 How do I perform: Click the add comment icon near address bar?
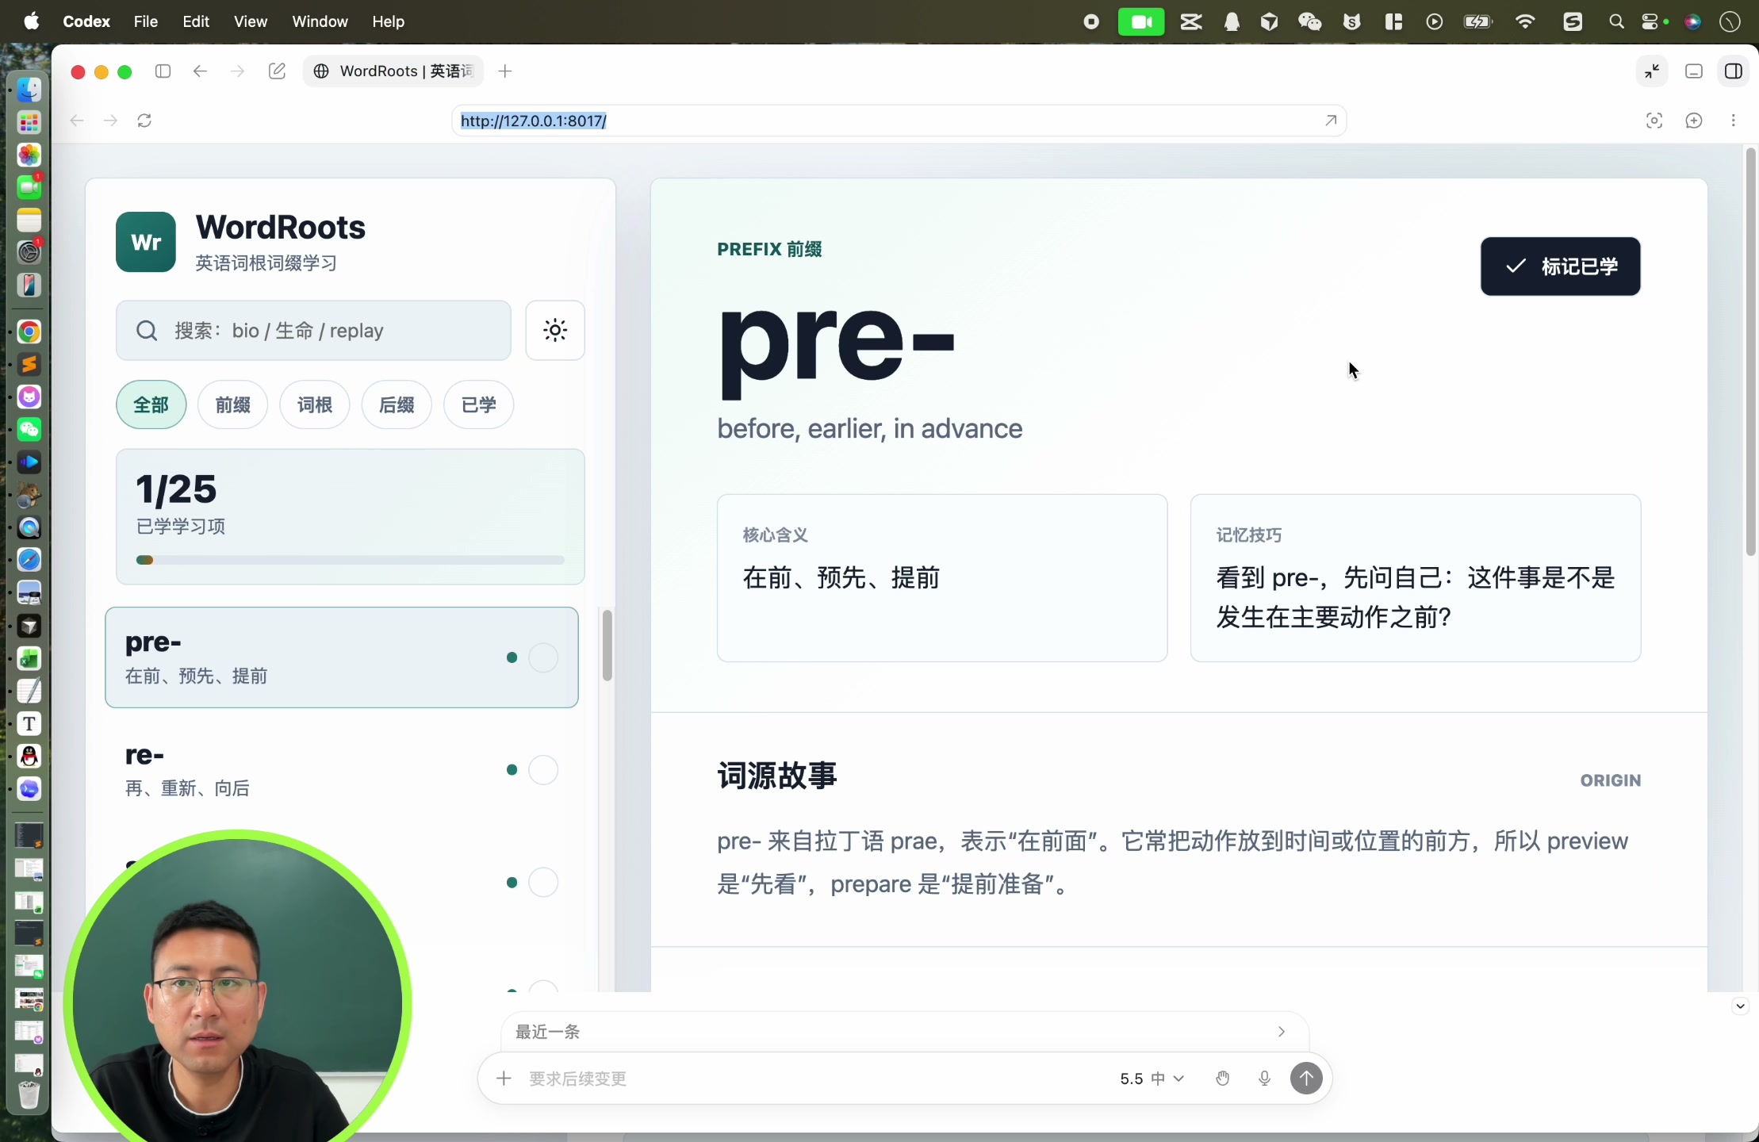1694,121
